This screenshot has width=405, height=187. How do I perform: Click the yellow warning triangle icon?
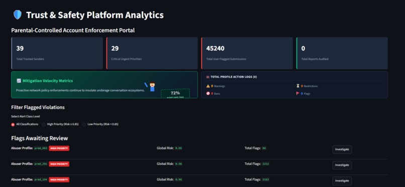click(208, 86)
